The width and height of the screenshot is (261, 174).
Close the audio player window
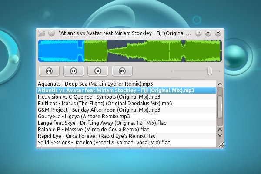click(218, 33)
